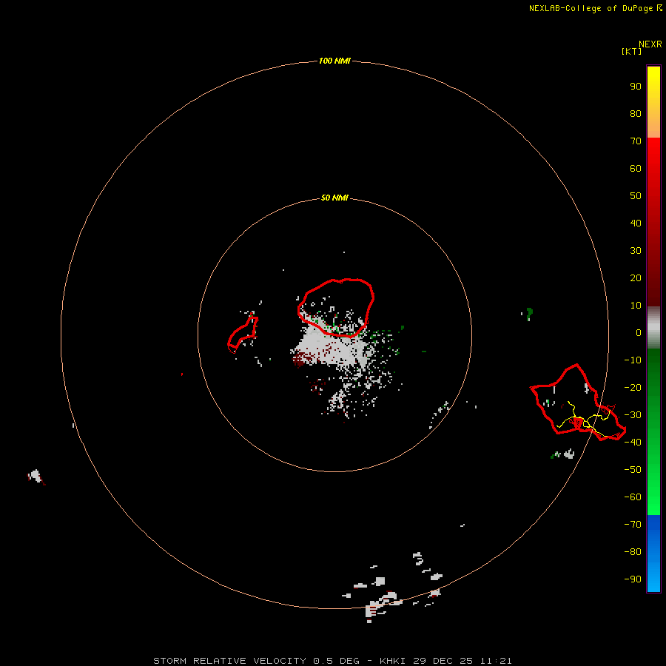Click the -80 knot scale value

pos(633,552)
